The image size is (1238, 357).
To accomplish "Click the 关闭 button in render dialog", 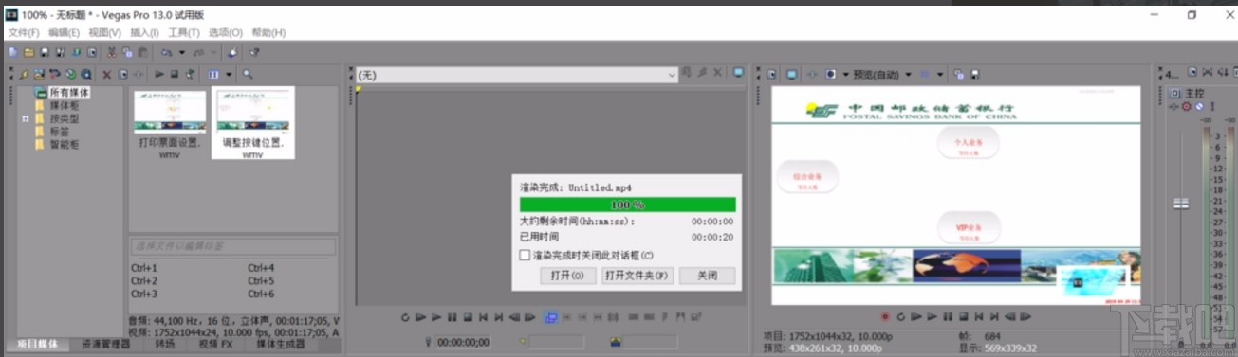I will pyautogui.click(x=707, y=276).
